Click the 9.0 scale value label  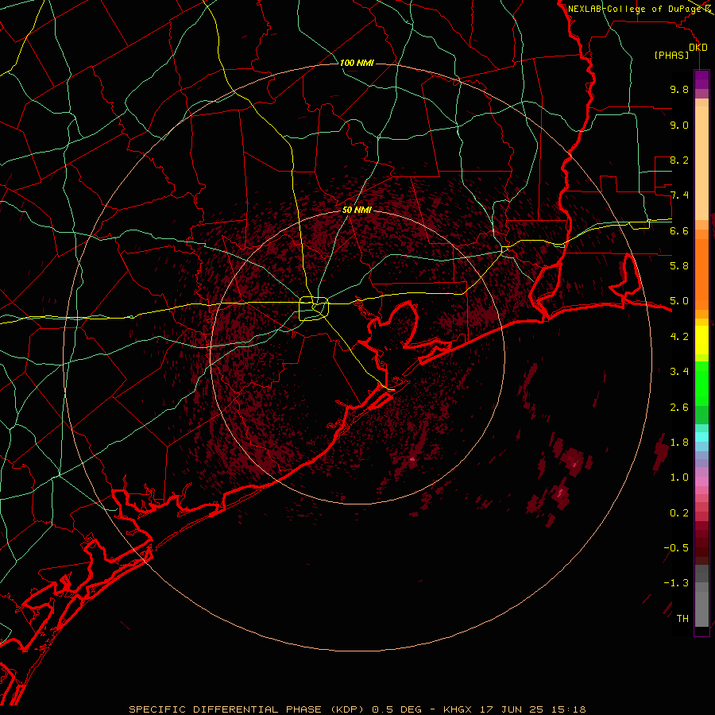click(679, 125)
